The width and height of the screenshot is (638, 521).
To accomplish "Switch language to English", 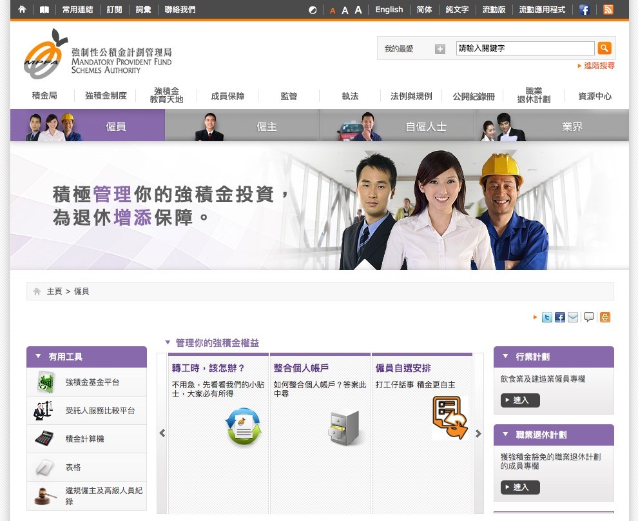I will point(389,10).
